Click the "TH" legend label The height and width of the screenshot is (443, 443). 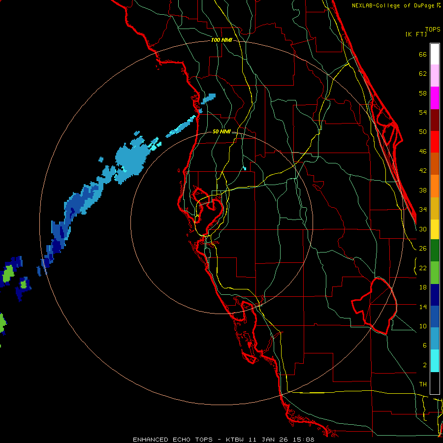423,384
